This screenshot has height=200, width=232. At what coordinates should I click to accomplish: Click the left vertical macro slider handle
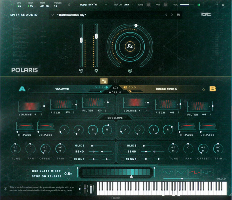pyautogui.click(x=81, y=40)
